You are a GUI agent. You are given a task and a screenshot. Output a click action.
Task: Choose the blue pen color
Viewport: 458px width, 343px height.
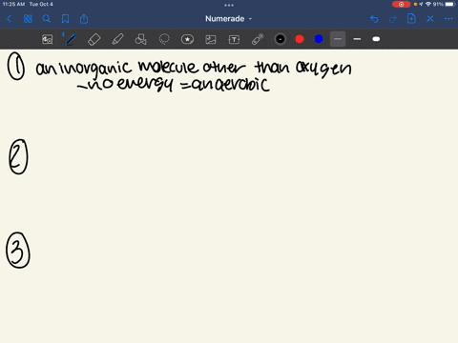319,39
